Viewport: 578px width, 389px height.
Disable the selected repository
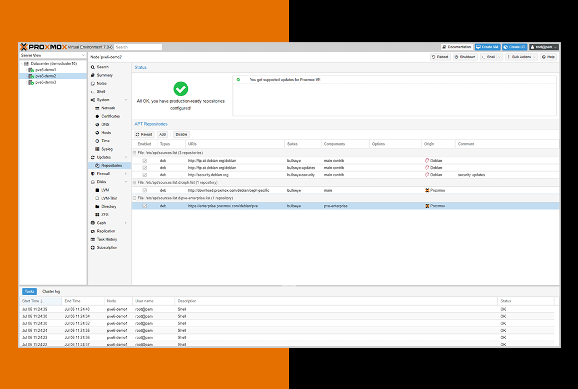tap(181, 134)
